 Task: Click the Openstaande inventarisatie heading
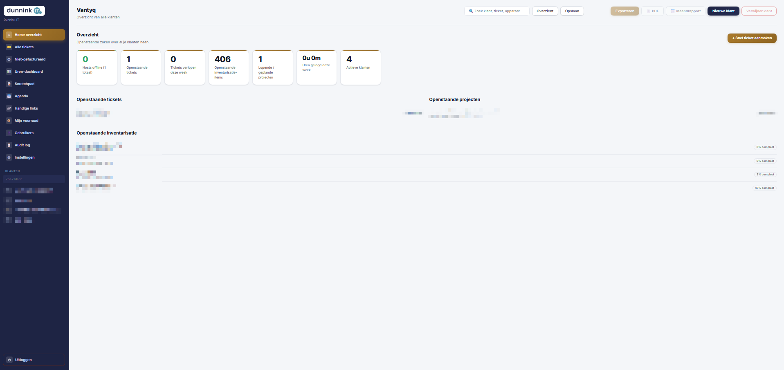point(107,133)
